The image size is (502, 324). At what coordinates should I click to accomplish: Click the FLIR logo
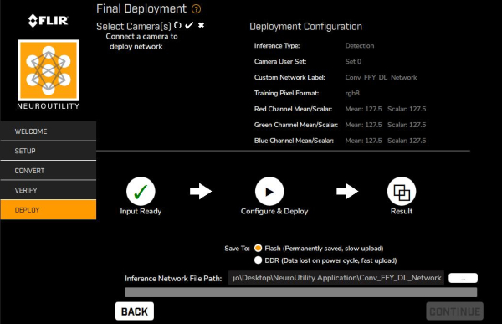(48, 21)
